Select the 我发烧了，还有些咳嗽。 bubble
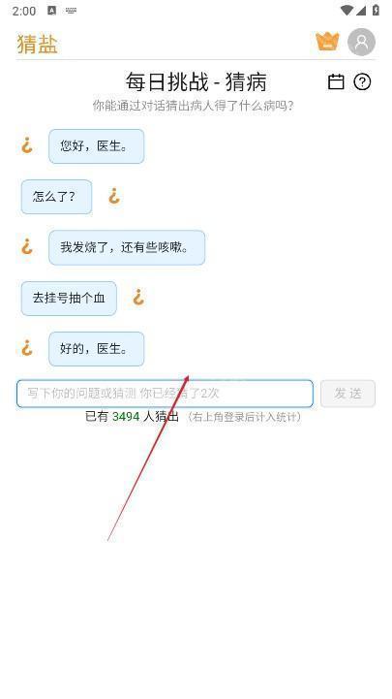This screenshot has width=392, height=699. coord(127,247)
